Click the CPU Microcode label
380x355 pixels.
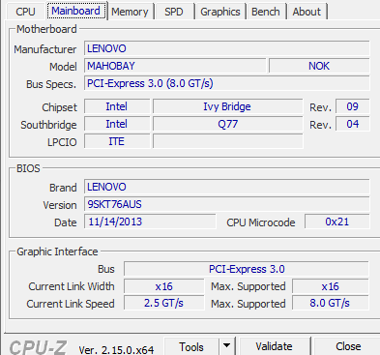261,222
